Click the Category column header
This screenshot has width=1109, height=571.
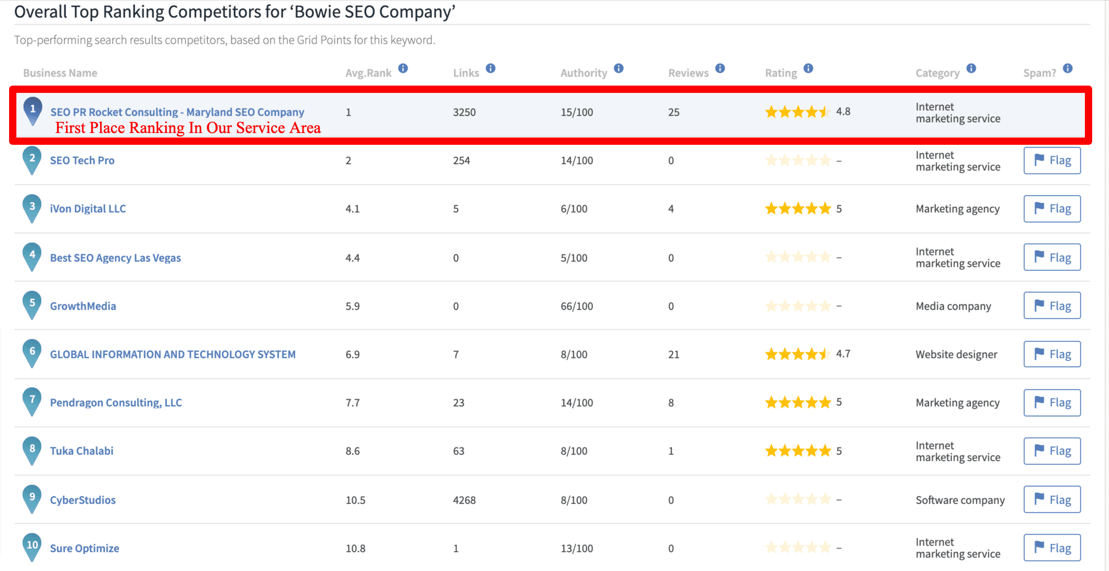tap(937, 73)
